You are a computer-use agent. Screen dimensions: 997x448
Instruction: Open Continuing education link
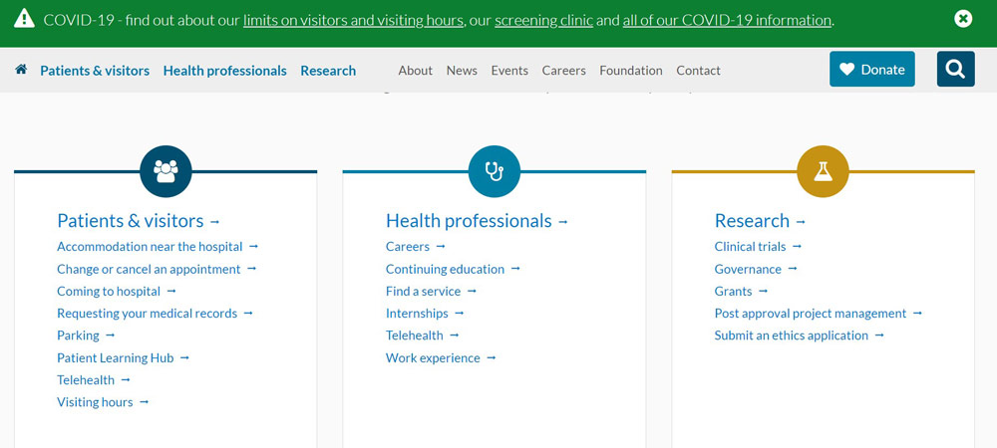445,269
